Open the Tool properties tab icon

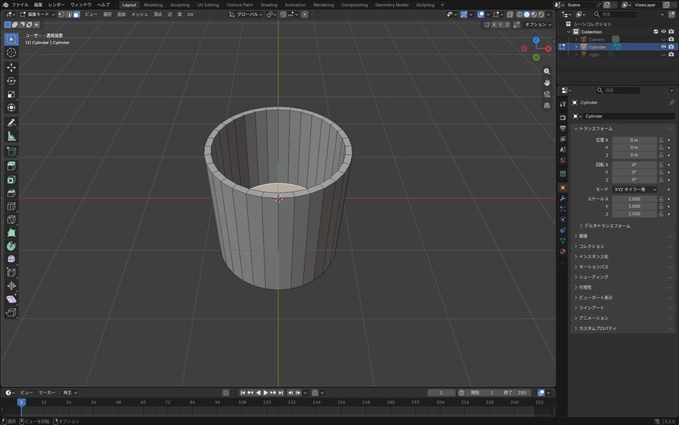point(562,104)
